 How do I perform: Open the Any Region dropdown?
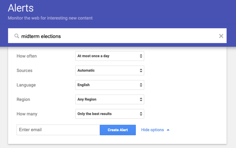tap(110, 99)
